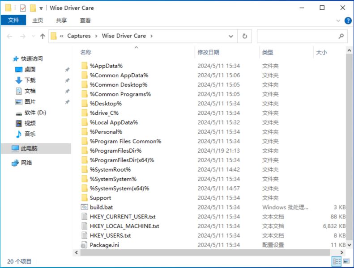Select the %Common AppData% folder
Screen dimensions: 354x268
[119, 75]
